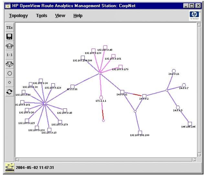
Task: Open the Tools menu
Action: [41, 16]
